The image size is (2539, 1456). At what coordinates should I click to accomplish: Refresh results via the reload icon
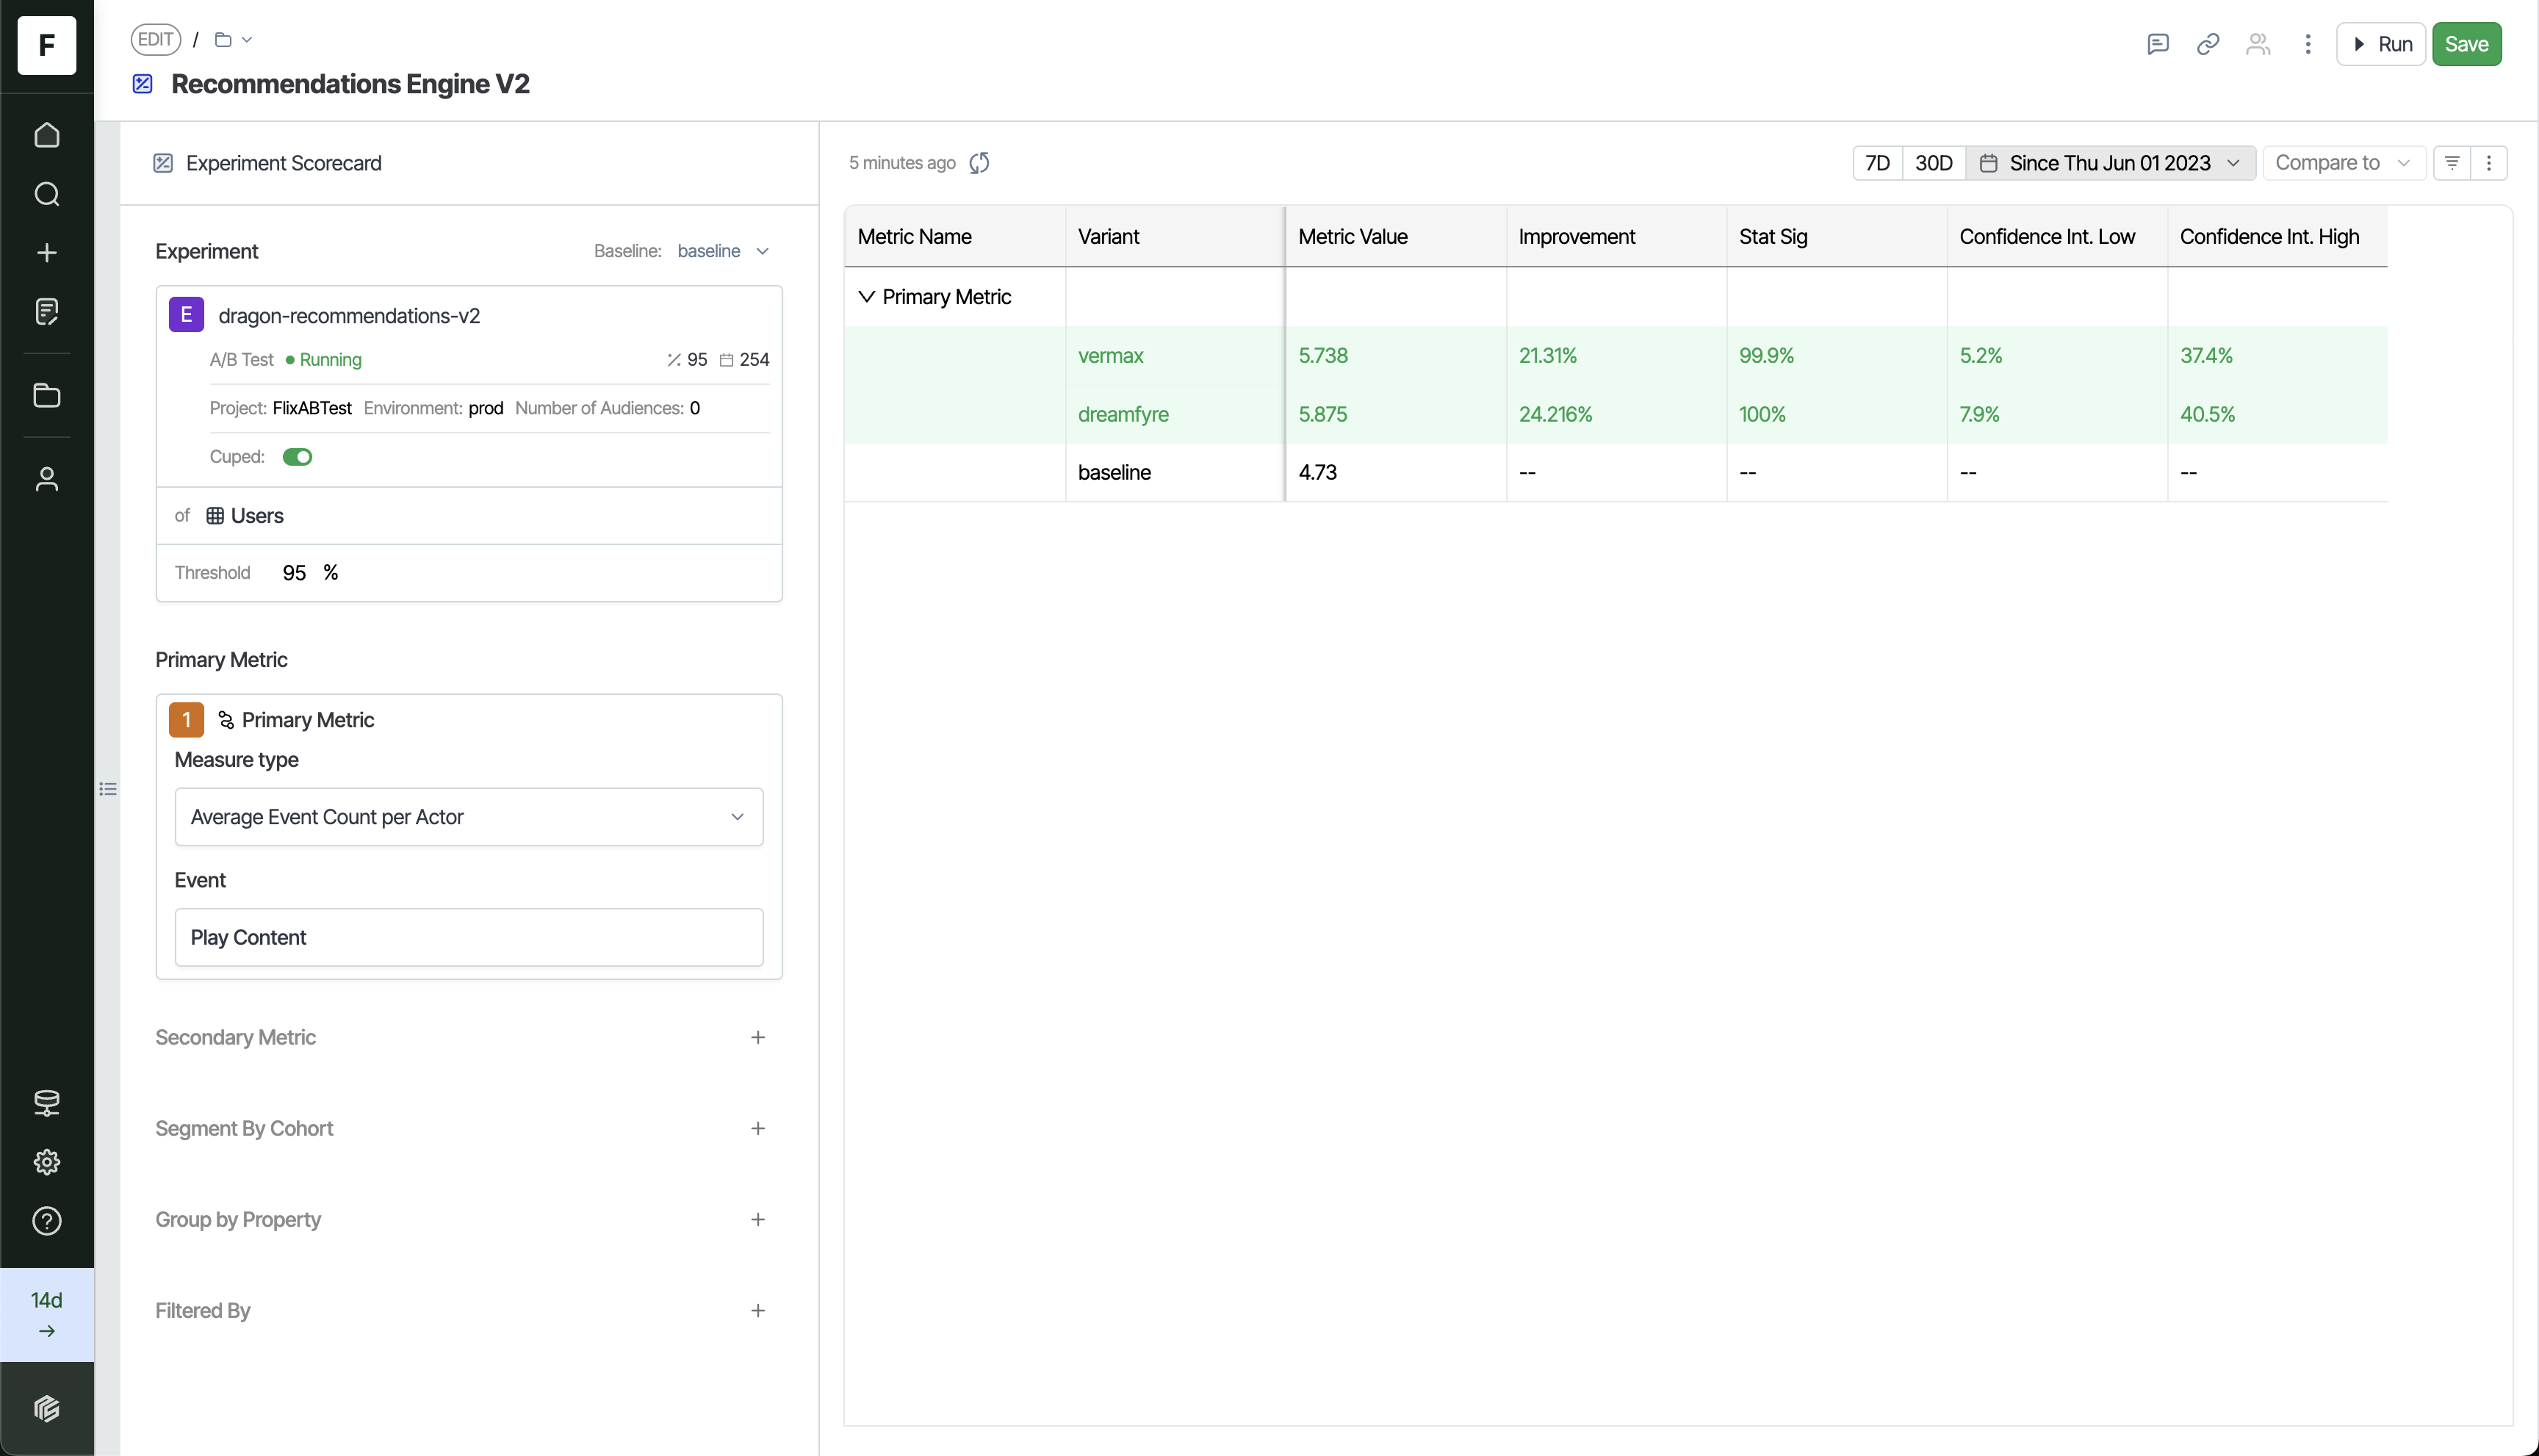pyautogui.click(x=979, y=163)
